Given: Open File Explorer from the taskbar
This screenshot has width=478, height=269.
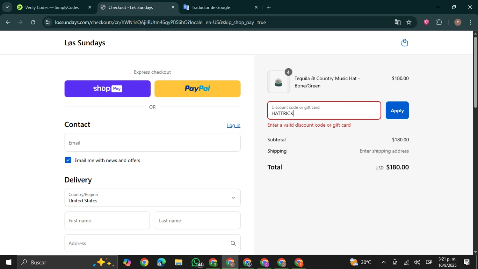Looking at the screenshot, I should click(178, 262).
